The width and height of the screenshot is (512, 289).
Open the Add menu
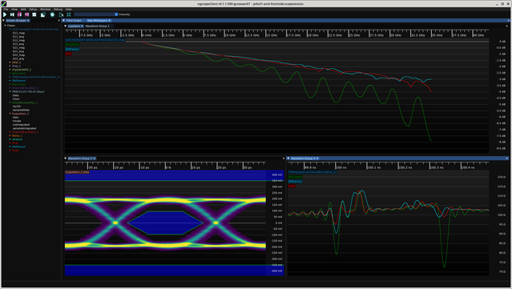pyautogui.click(x=23, y=9)
